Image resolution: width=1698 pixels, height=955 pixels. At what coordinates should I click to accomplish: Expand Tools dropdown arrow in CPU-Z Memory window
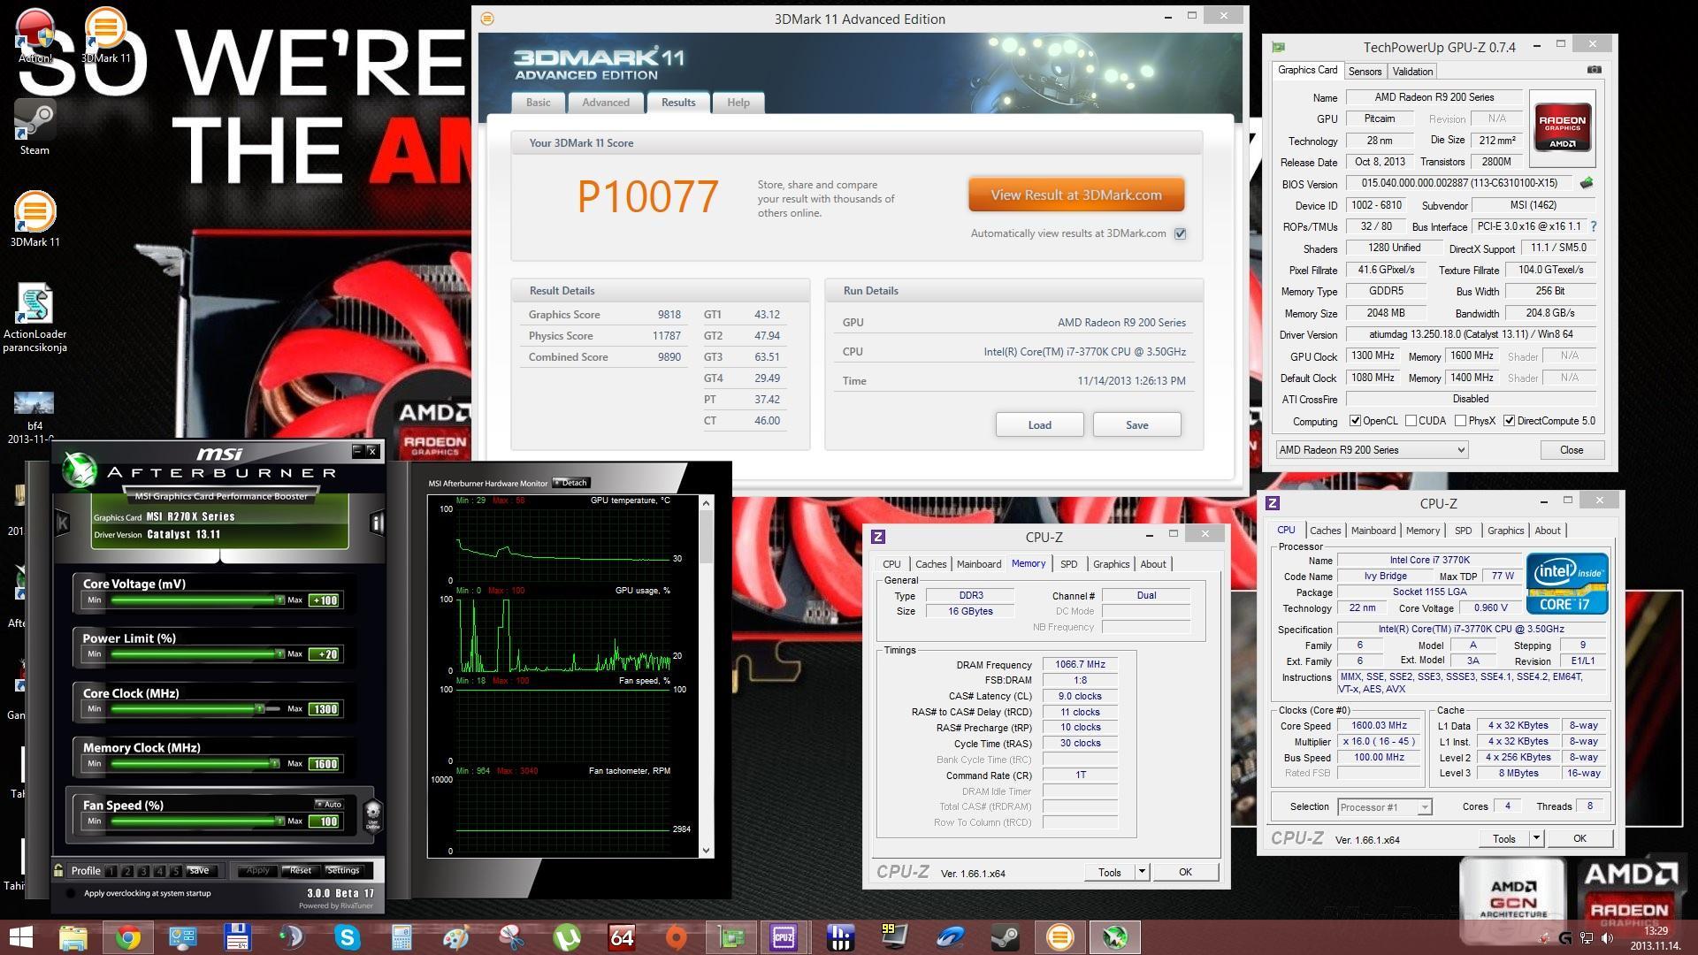click(x=1142, y=872)
